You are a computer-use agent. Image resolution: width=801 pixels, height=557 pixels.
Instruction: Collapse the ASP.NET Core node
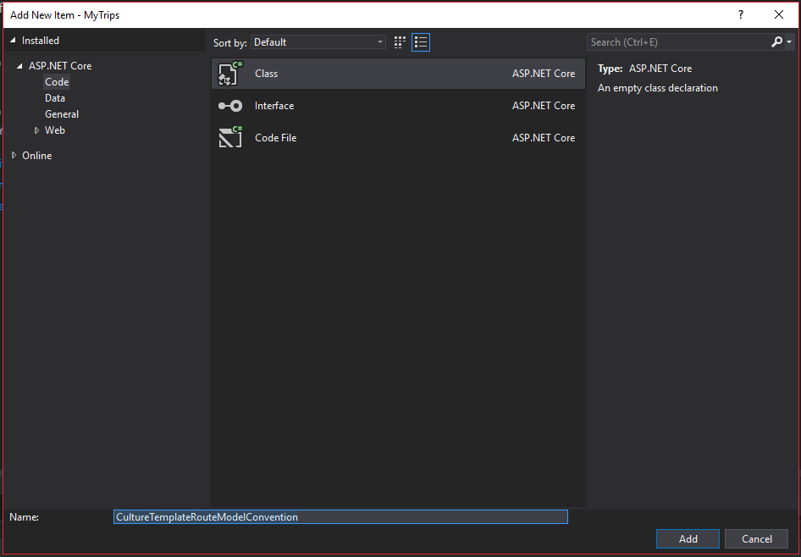coord(20,66)
